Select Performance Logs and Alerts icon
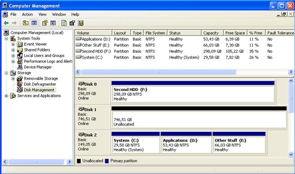This screenshot has width=295, height=174. (x=20, y=61)
